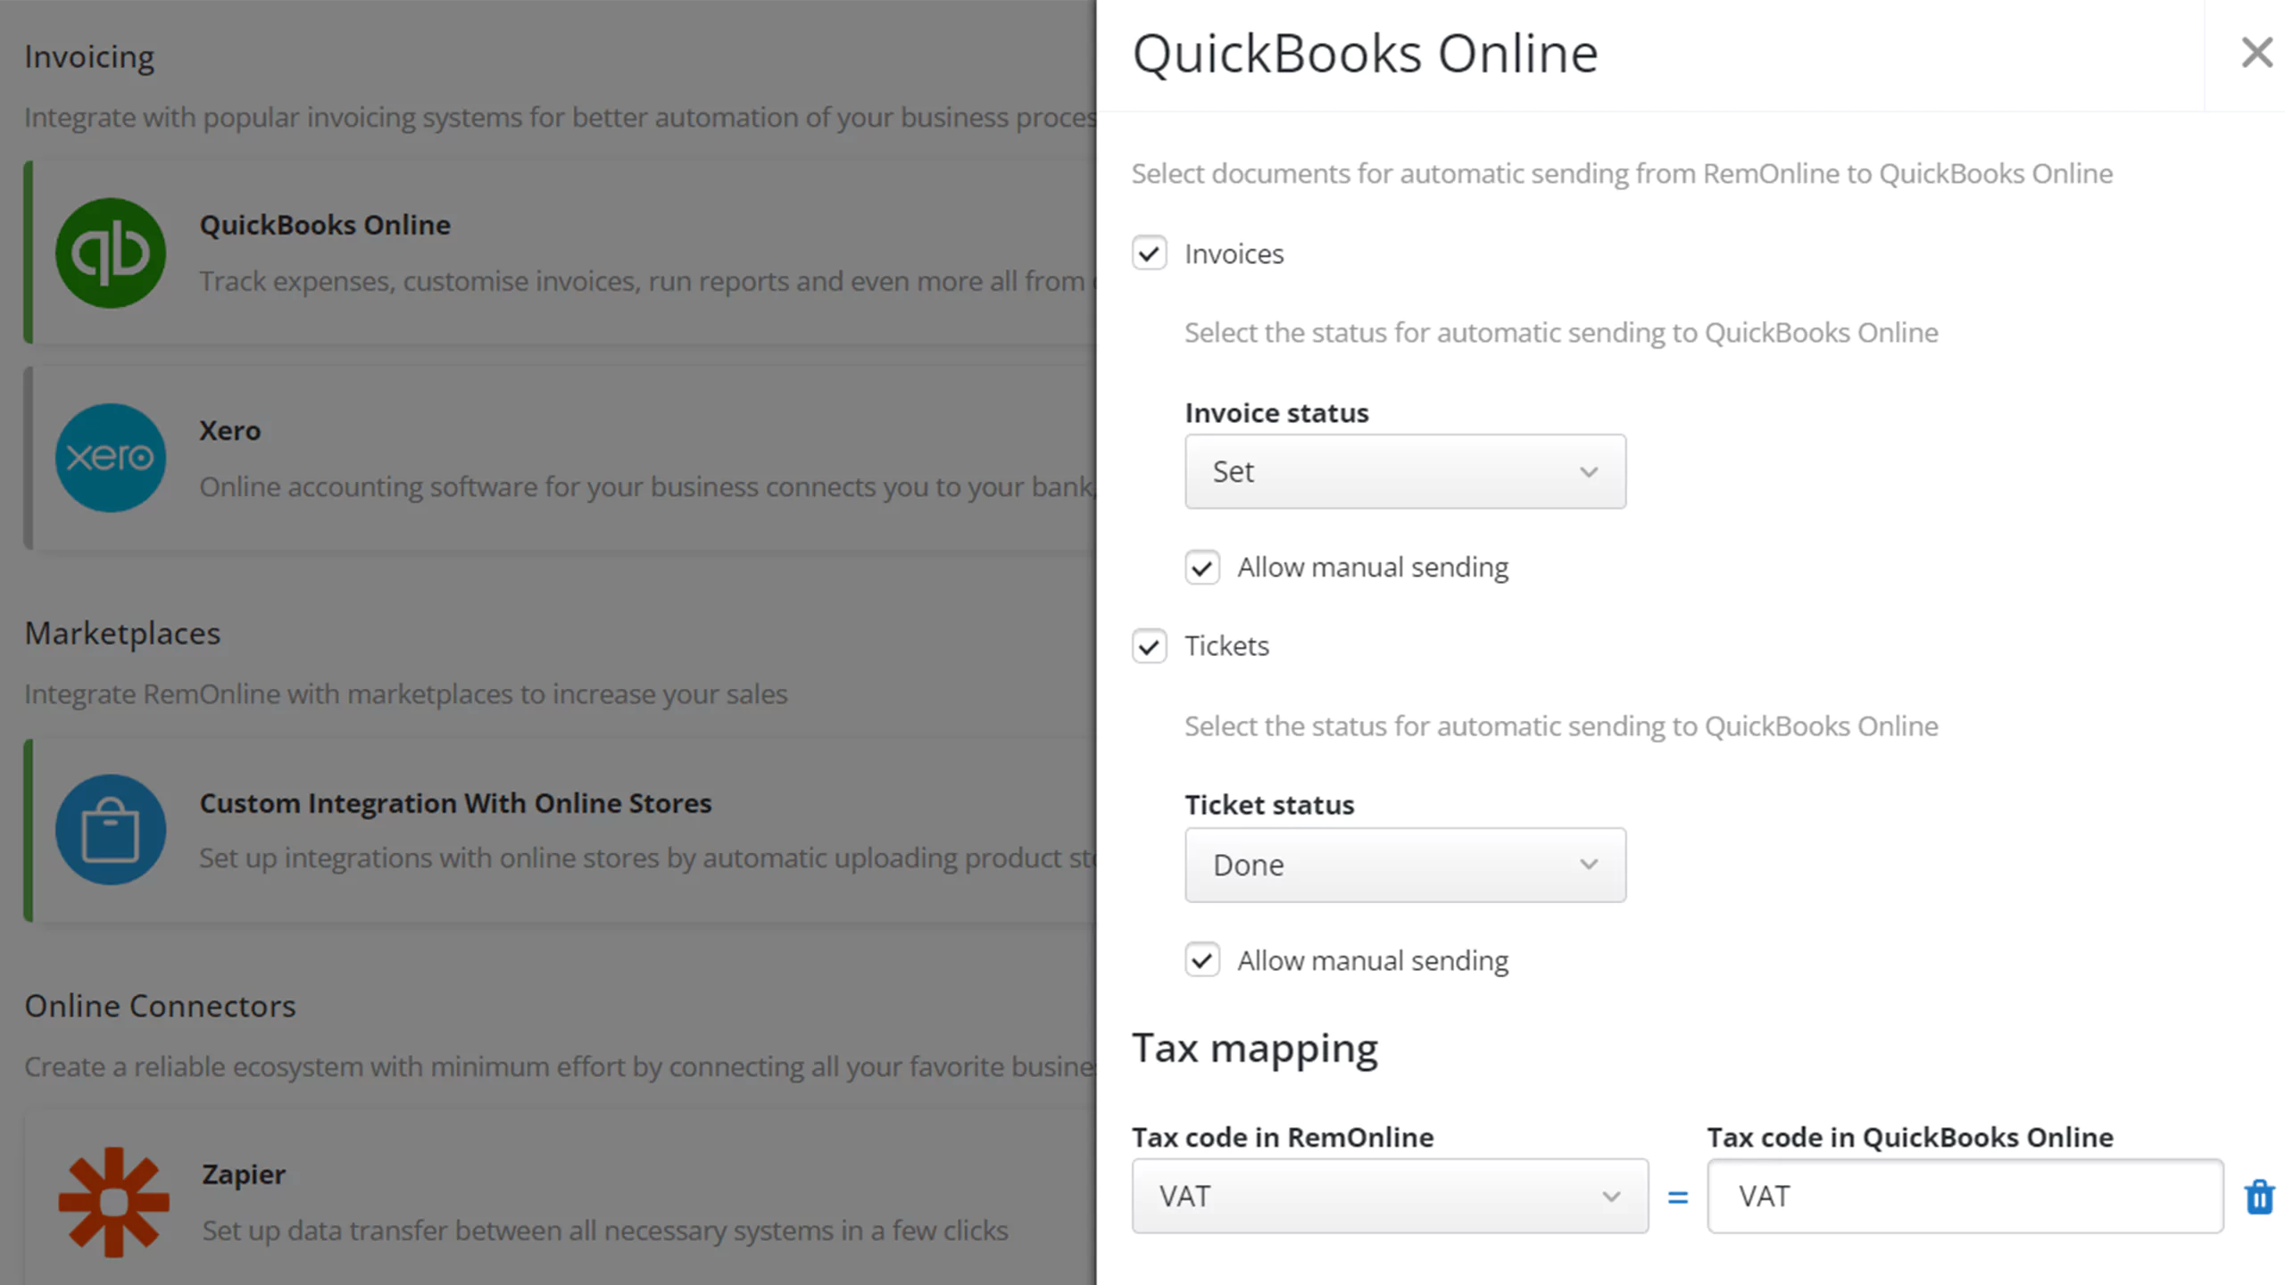Open the Invoice status dropdown
This screenshot has height=1285, width=2285.
tap(1405, 471)
